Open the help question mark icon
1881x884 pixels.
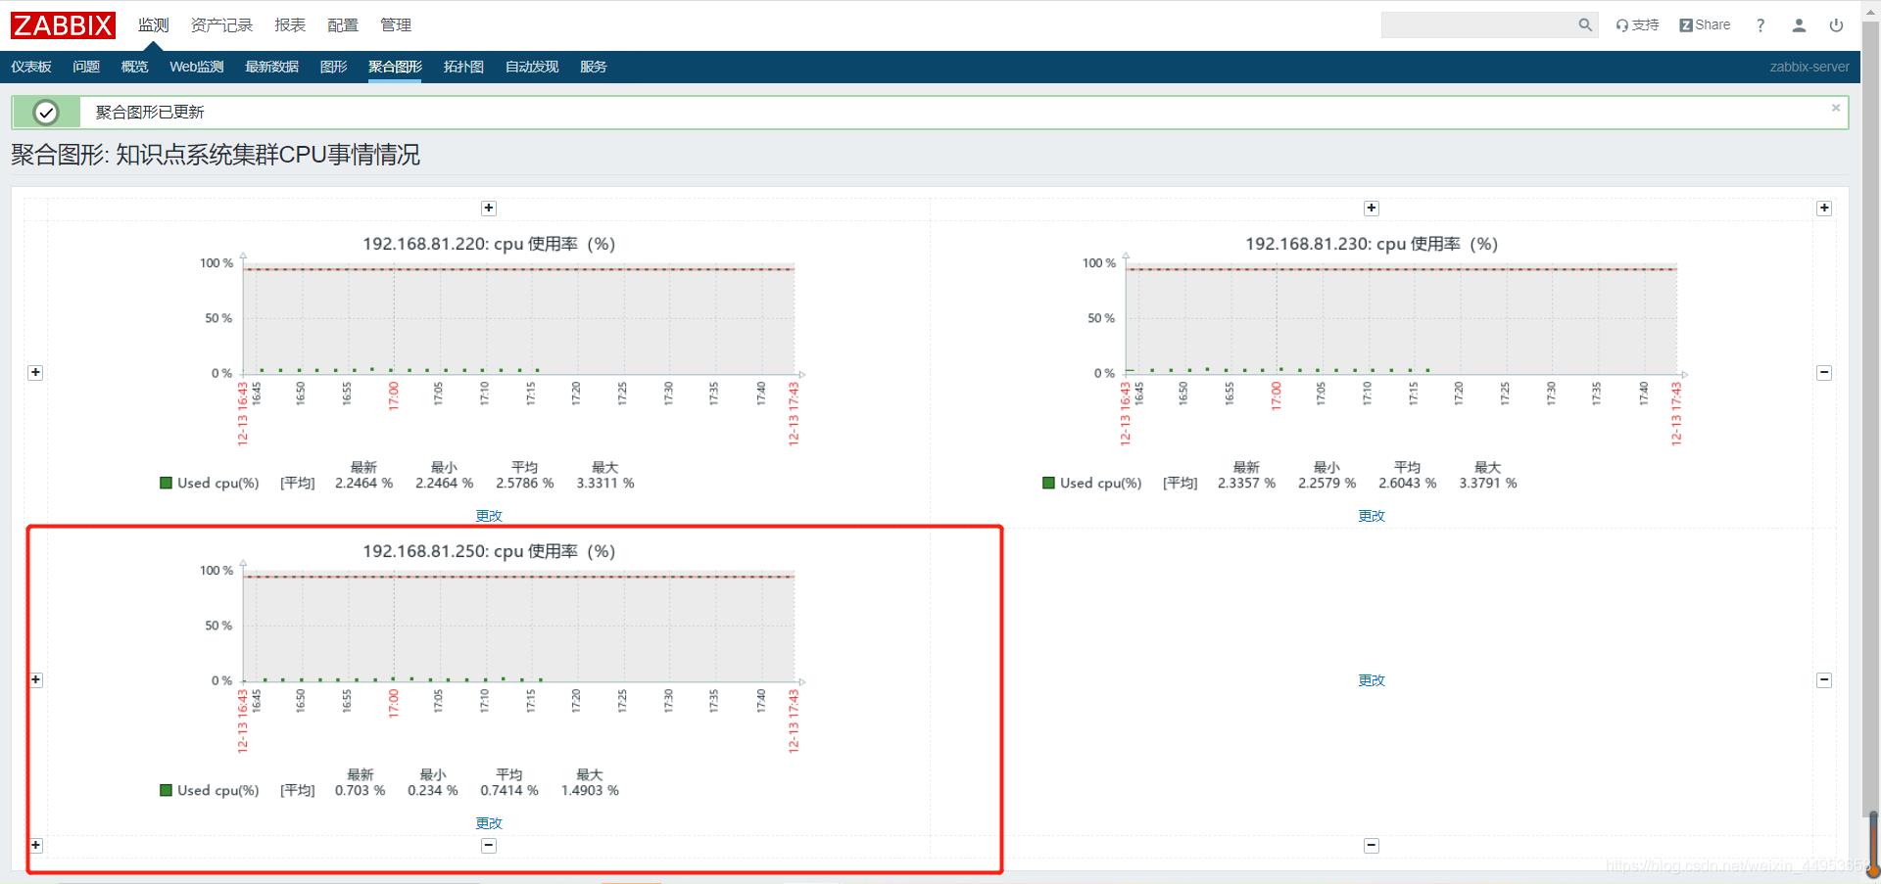(x=1760, y=25)
